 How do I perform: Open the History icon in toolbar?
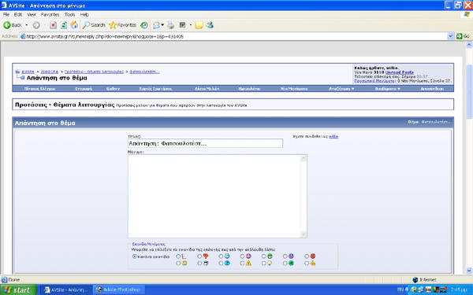coord(144,25)
